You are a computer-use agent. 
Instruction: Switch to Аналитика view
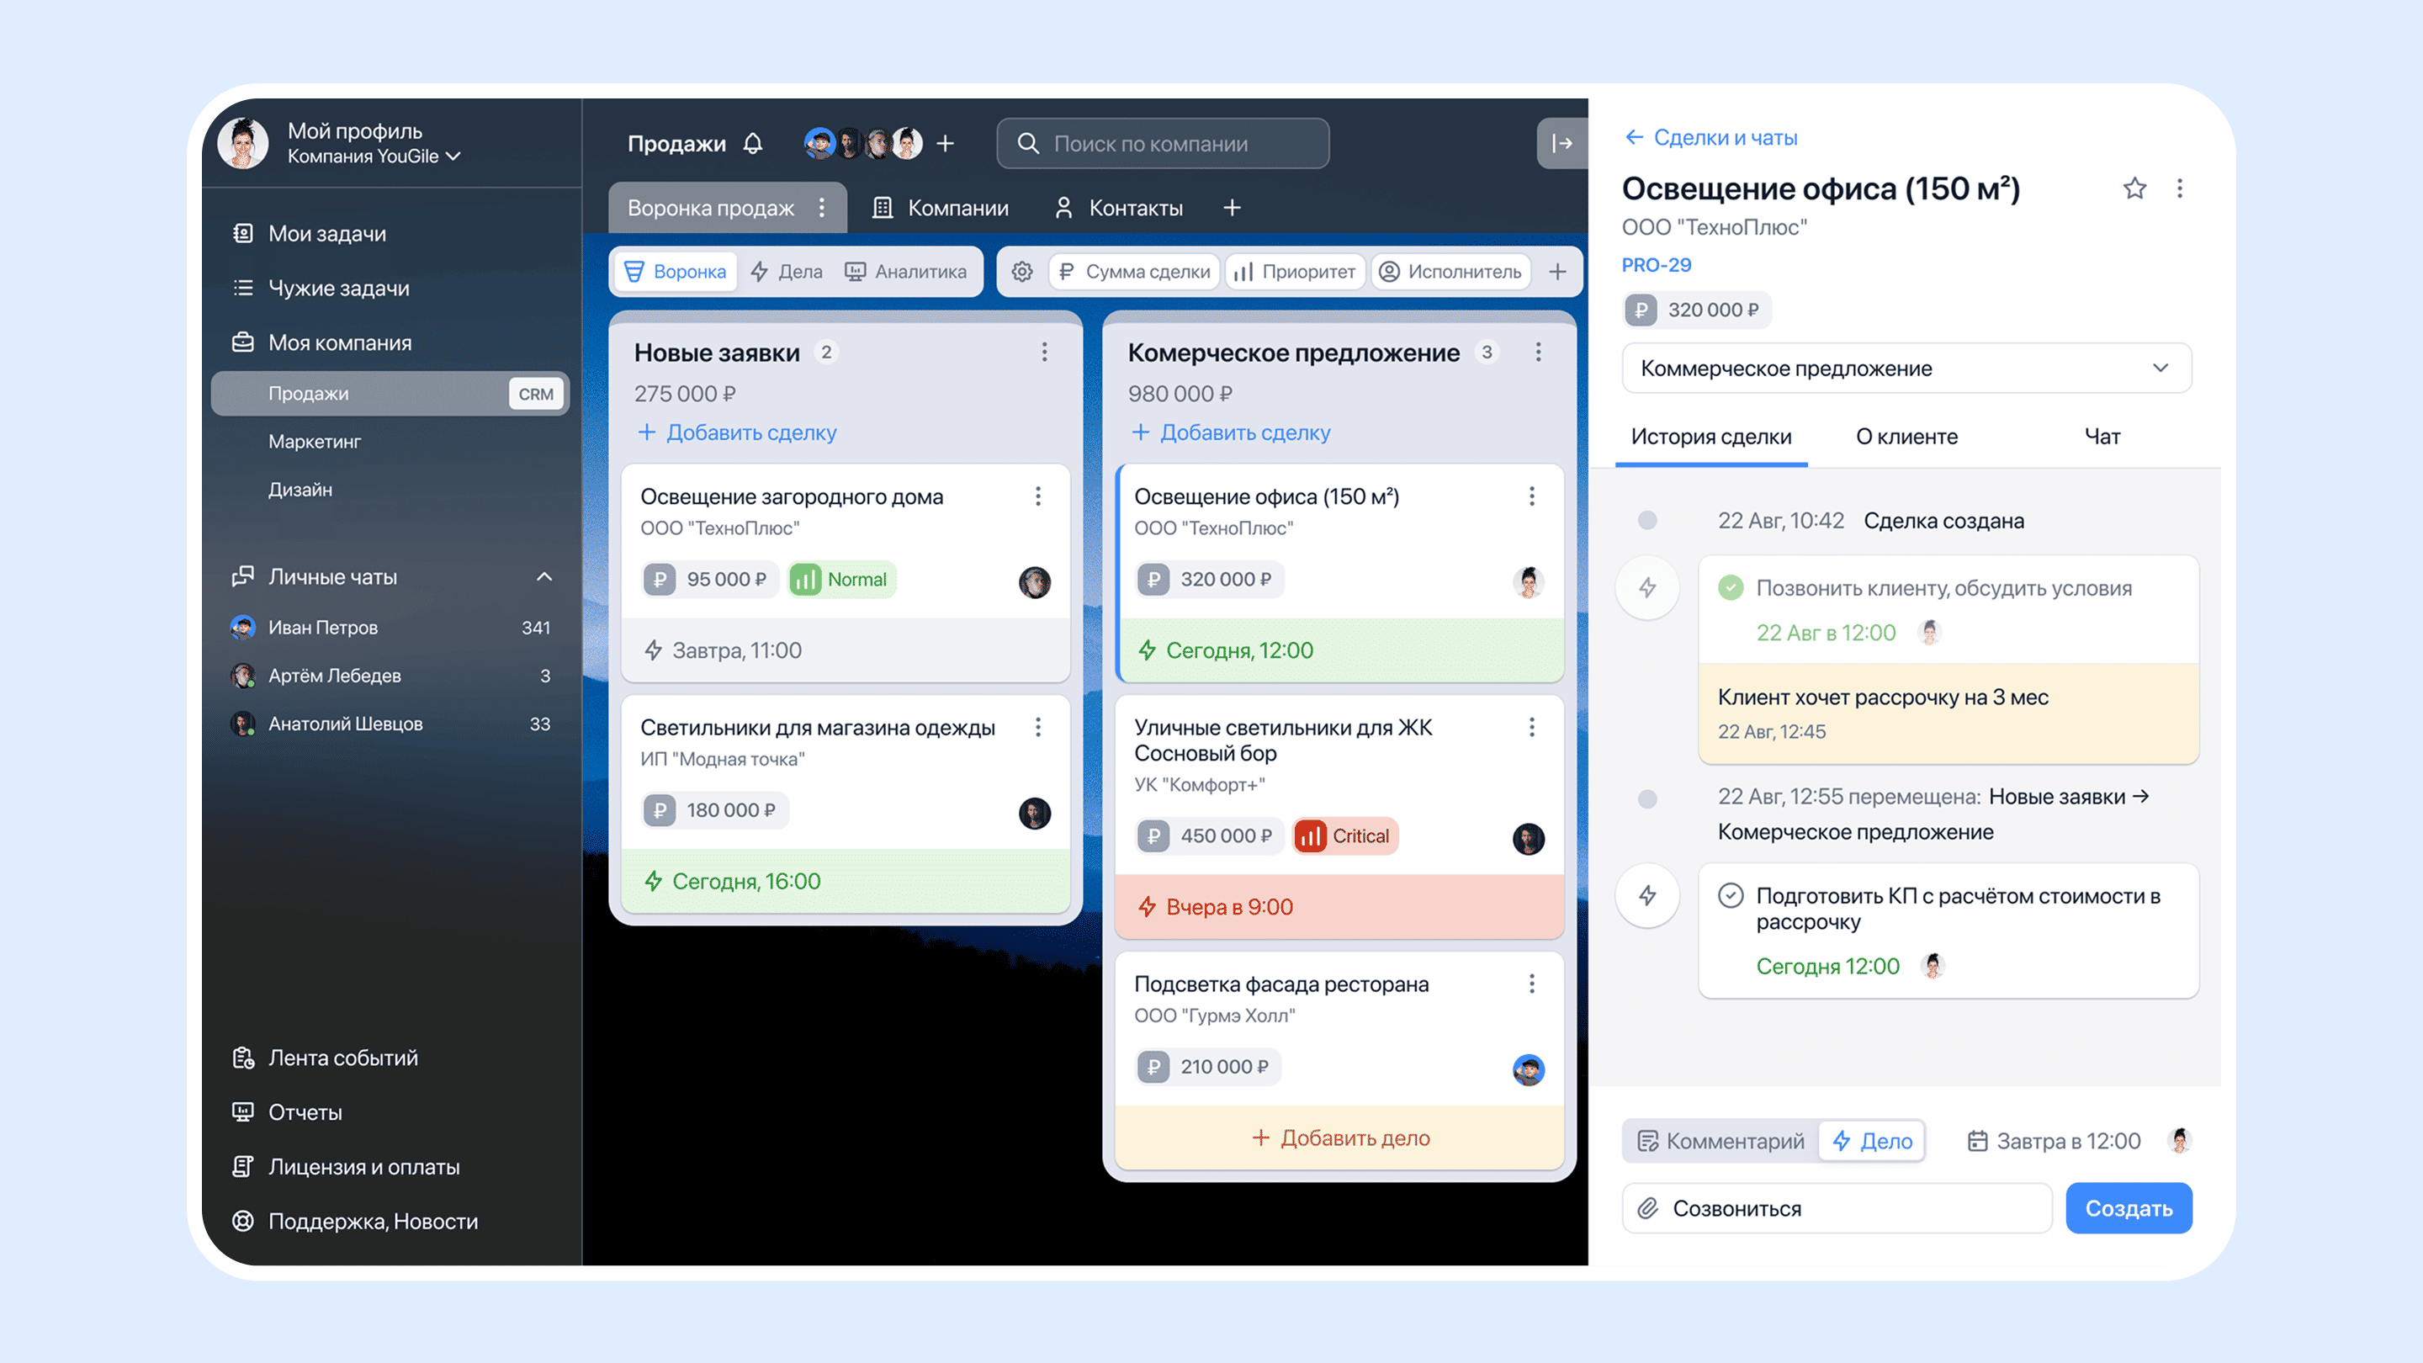(905, 272)
